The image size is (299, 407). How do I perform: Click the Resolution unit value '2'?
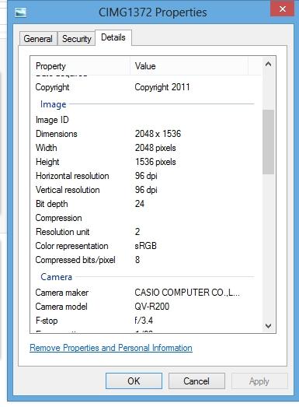pos(137,232)
